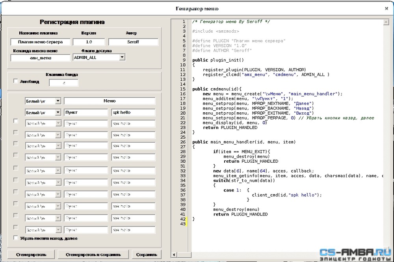Tick the checkbox enabling the second menu item row
The image size is (394, 262).
16,121
